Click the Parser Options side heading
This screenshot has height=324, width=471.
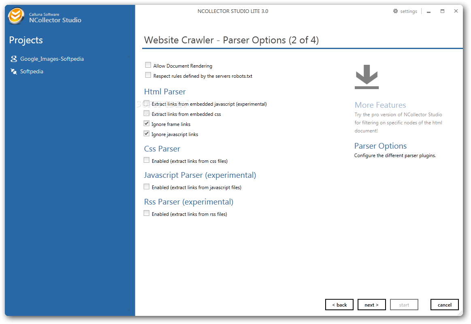[x=380, y=146]
